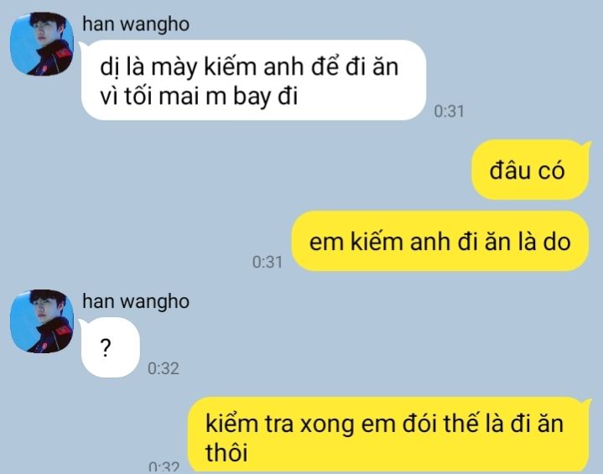The height and width of the screenshot is (474, 603).
Task: Tap the 0:32 timestamp next to '?'
Action: (164, 369)
